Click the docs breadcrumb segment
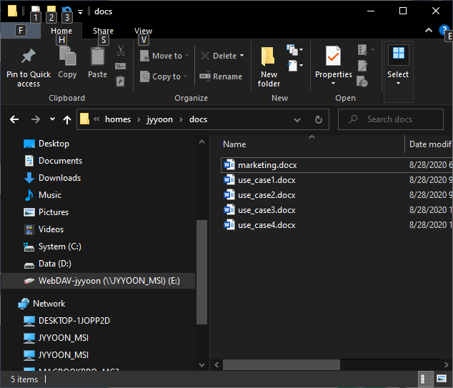 (198, 119)
